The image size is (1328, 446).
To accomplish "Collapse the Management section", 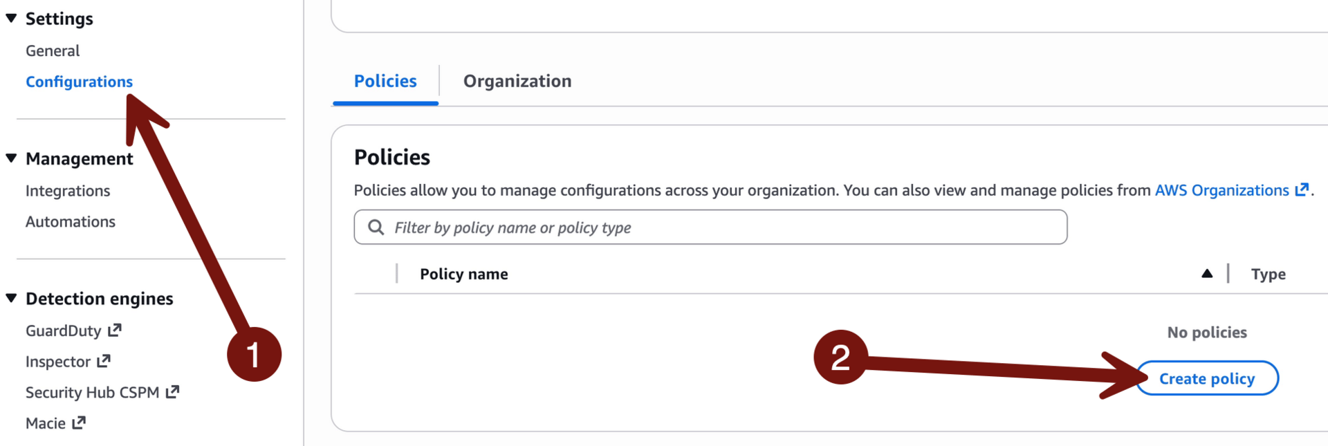I will (12, 158).
